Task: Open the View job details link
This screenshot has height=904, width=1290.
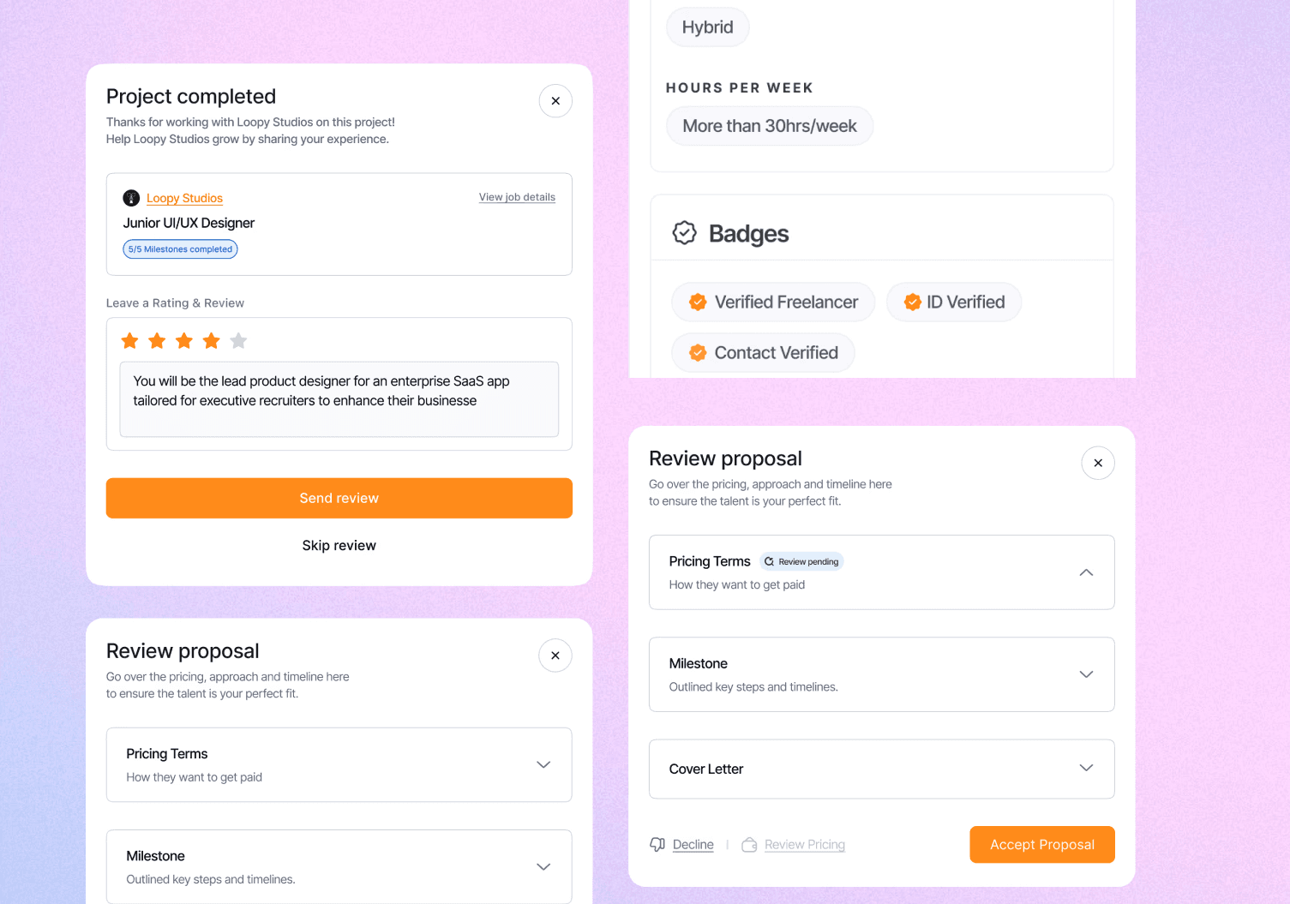Action: tap(517, 197)
